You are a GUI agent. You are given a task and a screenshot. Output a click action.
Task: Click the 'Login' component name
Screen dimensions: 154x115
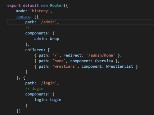pos(56,100)
